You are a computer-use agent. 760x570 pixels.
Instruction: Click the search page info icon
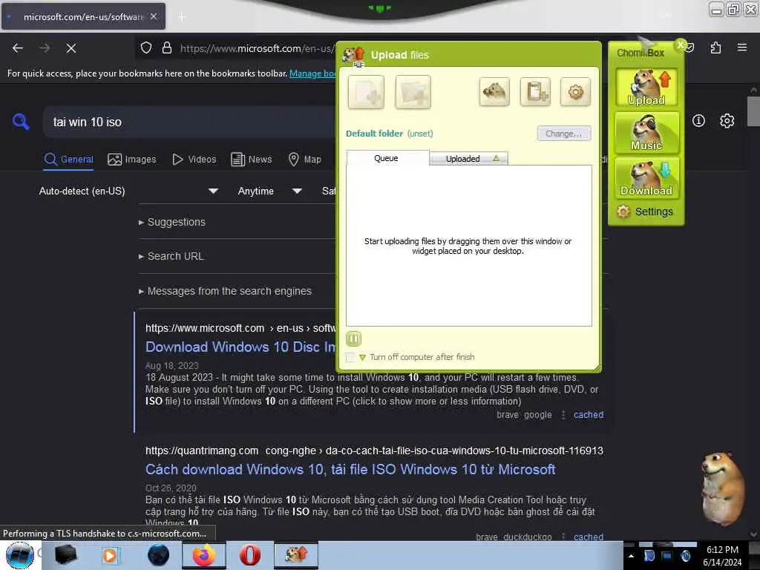(698, 121)
